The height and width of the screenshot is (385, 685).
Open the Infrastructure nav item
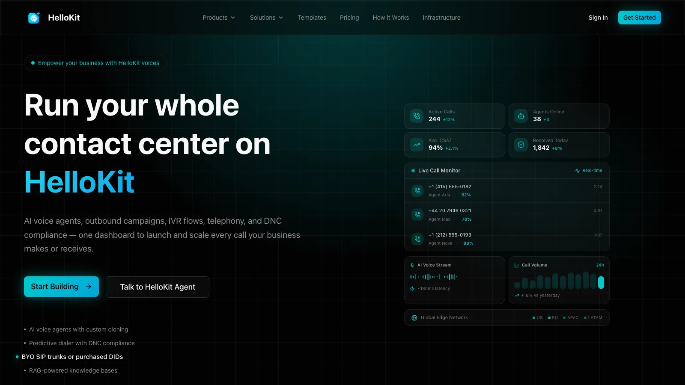point(441,18)
